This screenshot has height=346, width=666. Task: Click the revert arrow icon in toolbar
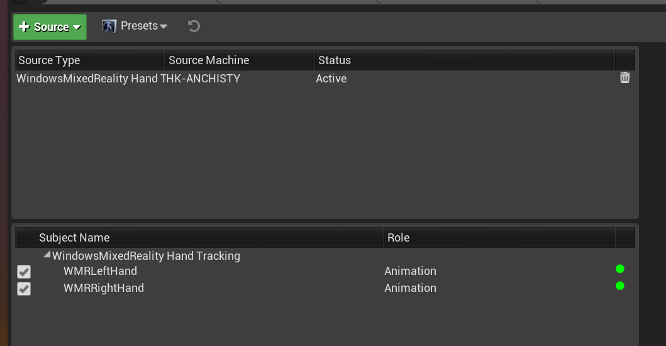pyautogui.click(x=194, y=26)
